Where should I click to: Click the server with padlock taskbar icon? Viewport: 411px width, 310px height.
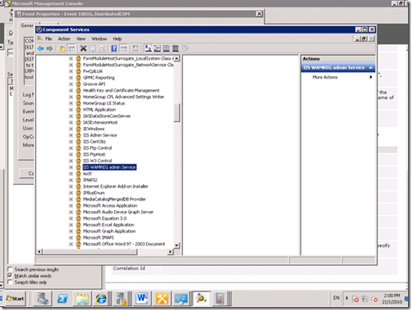[x=121, y=298]
